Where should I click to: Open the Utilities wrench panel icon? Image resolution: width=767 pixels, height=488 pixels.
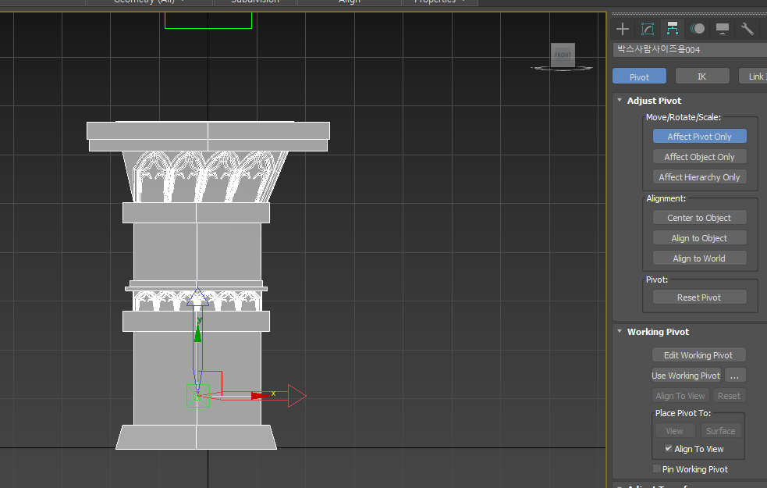click(x=747, y=29)
